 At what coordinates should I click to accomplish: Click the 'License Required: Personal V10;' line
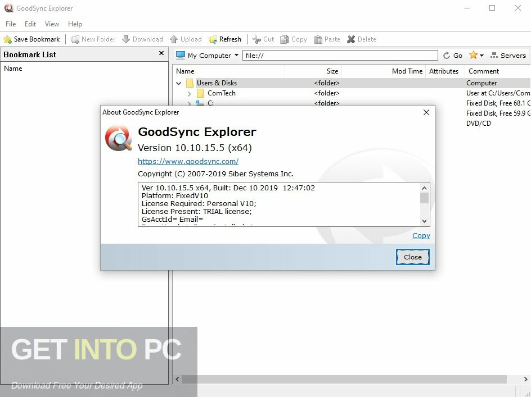[x=199, y=204]
